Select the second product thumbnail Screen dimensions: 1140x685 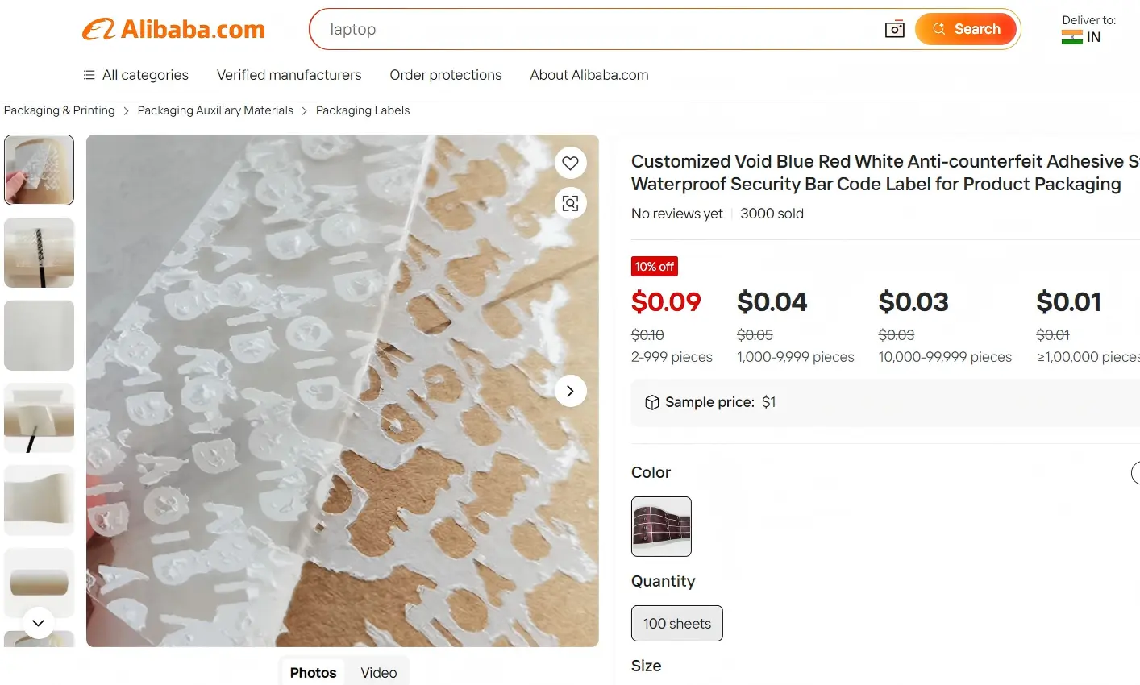[39, 252]
